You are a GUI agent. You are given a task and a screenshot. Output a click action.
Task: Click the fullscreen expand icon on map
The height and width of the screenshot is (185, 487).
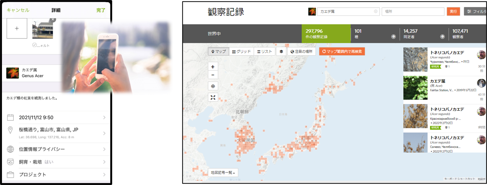click(213, 98)
